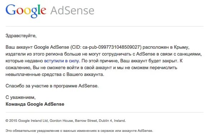Click the horizontal divider above the copyright
This screenshot has height=134, width=210.
click(105, 112)
